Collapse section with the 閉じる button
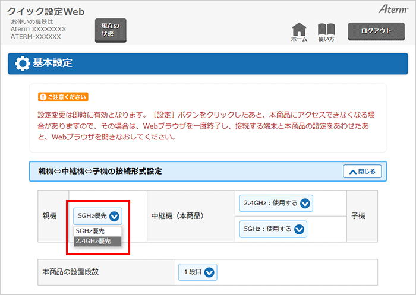 [x=362, y=172]
